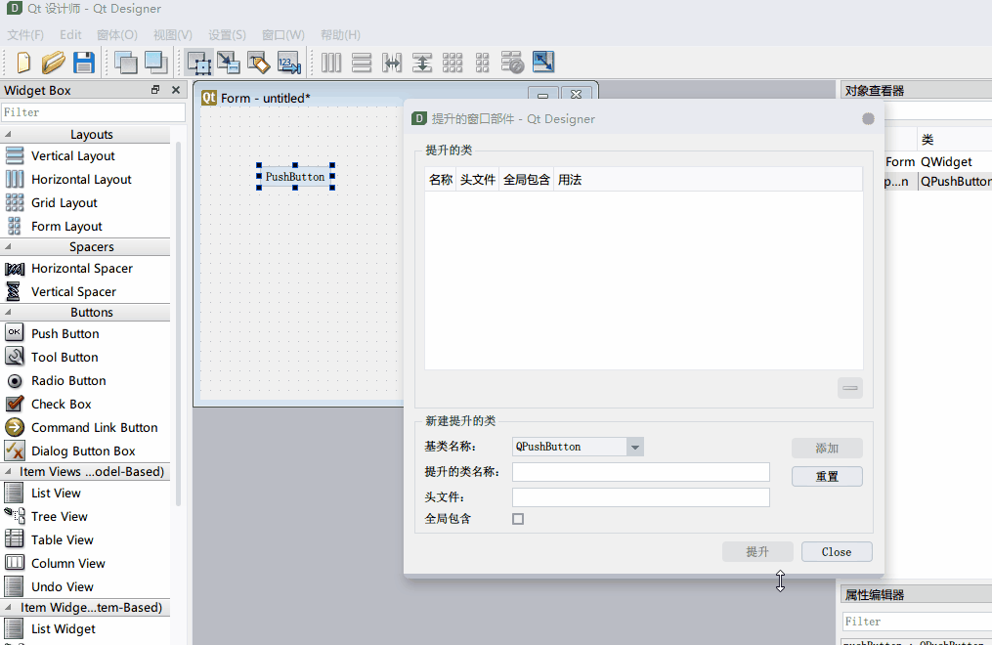This screenshot has width=992, height=645.
Task: Open a file with the folder icon
Action: 53,63
